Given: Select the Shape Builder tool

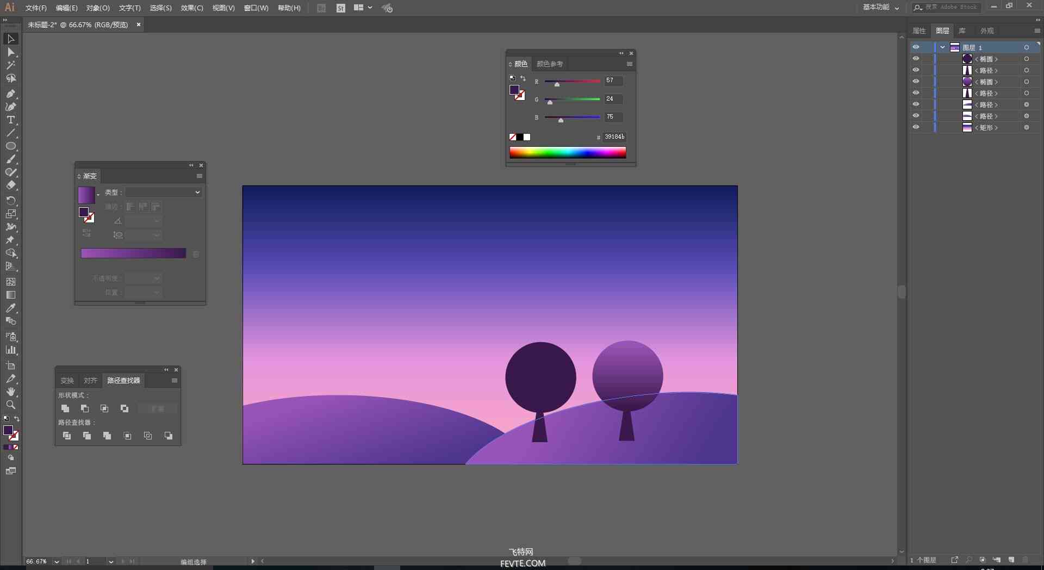Looking at the screenshot, I should click(10, 253).
